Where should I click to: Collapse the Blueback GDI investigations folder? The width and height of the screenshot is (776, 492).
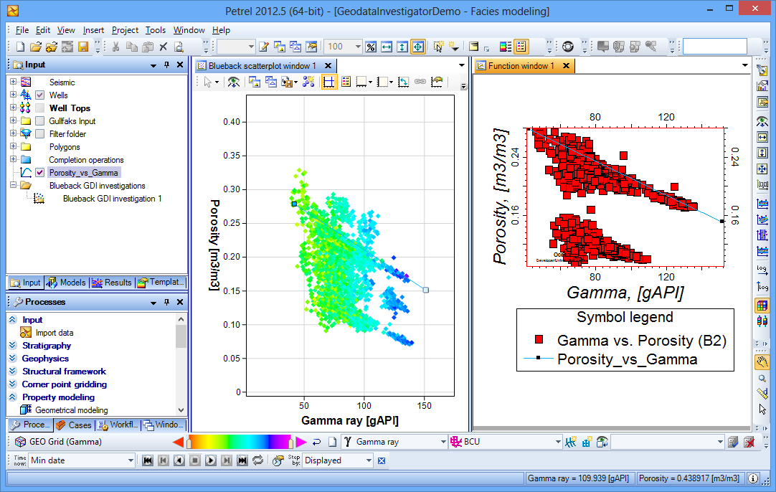[14, 185]
